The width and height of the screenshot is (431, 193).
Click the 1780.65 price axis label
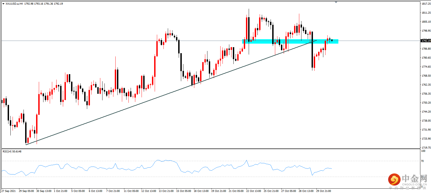click(426, 58)
